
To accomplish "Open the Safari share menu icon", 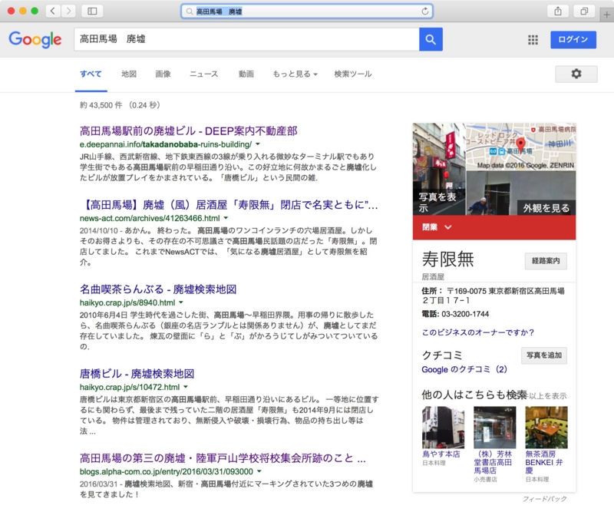I will point(558,11).
